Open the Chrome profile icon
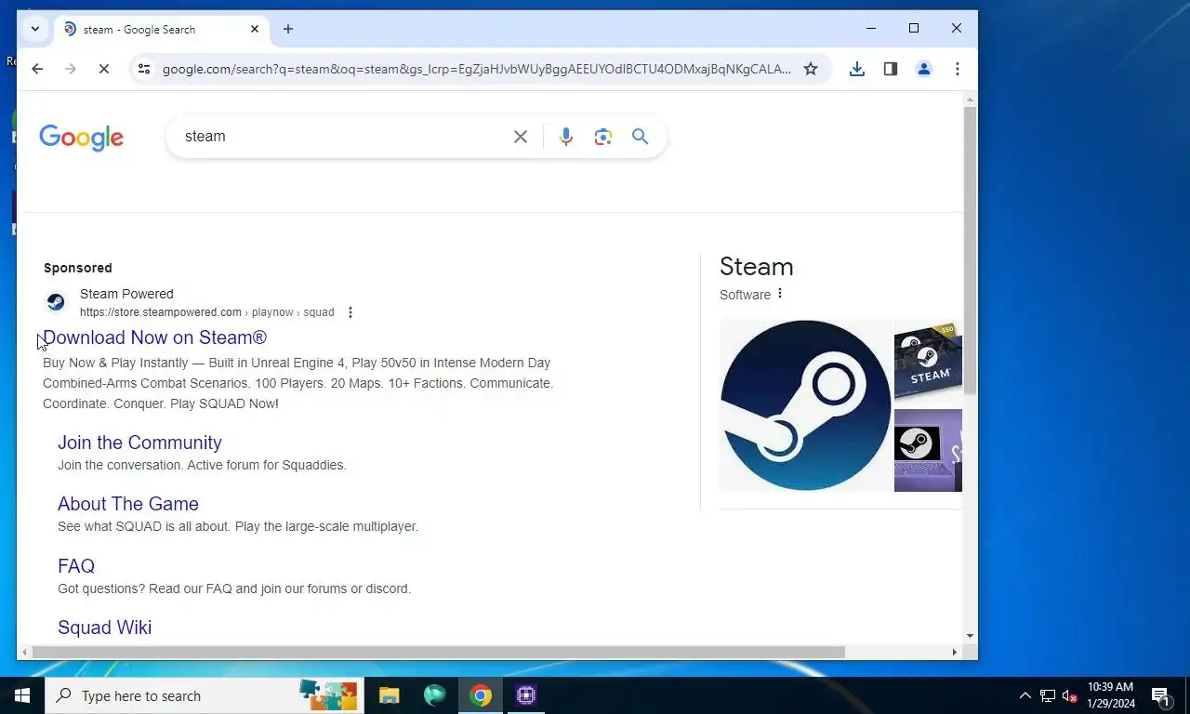Image resolution: width=1190 pixels, height=714 pixels. (x=924, y=69)
